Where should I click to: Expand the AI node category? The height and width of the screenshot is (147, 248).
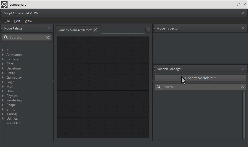click(x=3, y=50)
